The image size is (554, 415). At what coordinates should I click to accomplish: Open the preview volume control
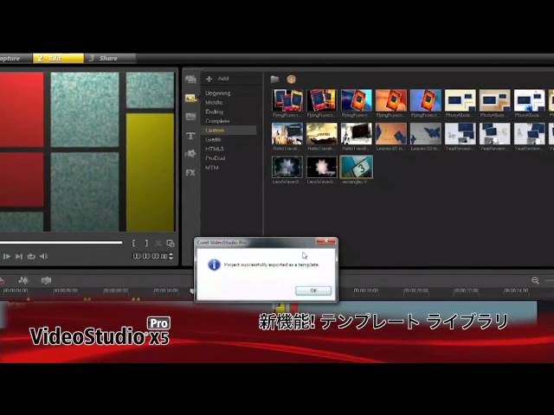tap(43, 257)
